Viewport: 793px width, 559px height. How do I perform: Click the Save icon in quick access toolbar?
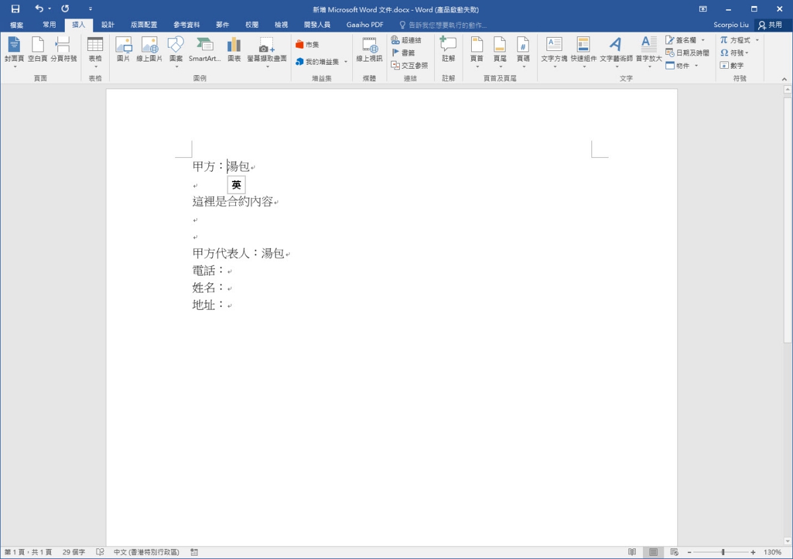15,9
